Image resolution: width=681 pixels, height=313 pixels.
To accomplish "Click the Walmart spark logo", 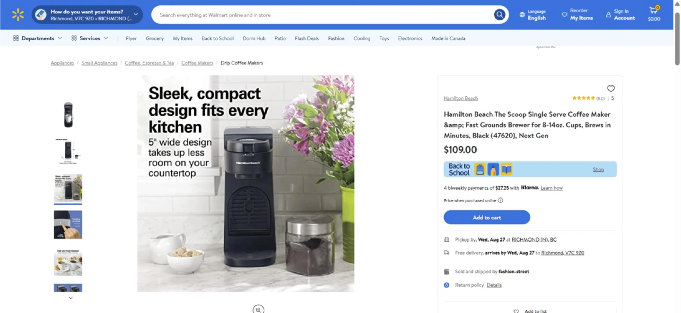I will coord(18,15).
